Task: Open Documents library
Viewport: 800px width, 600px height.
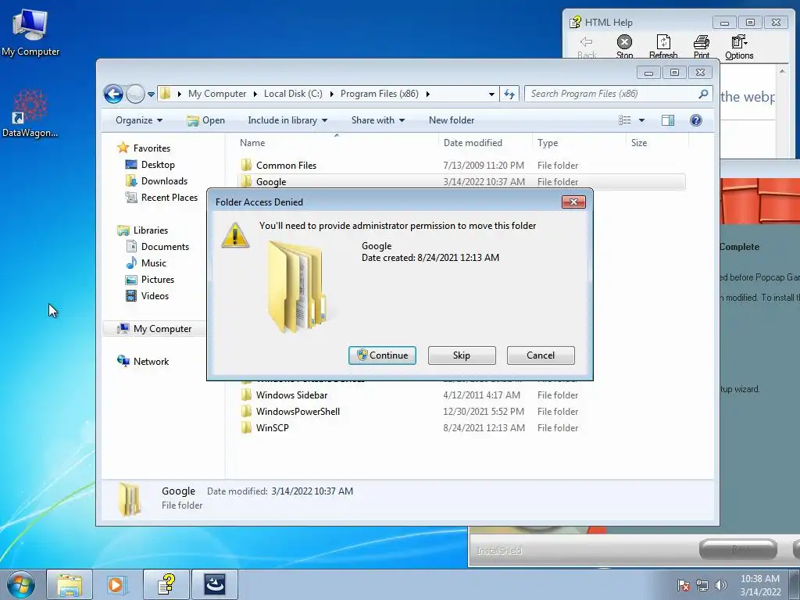Action: click(x=165, y=247)
